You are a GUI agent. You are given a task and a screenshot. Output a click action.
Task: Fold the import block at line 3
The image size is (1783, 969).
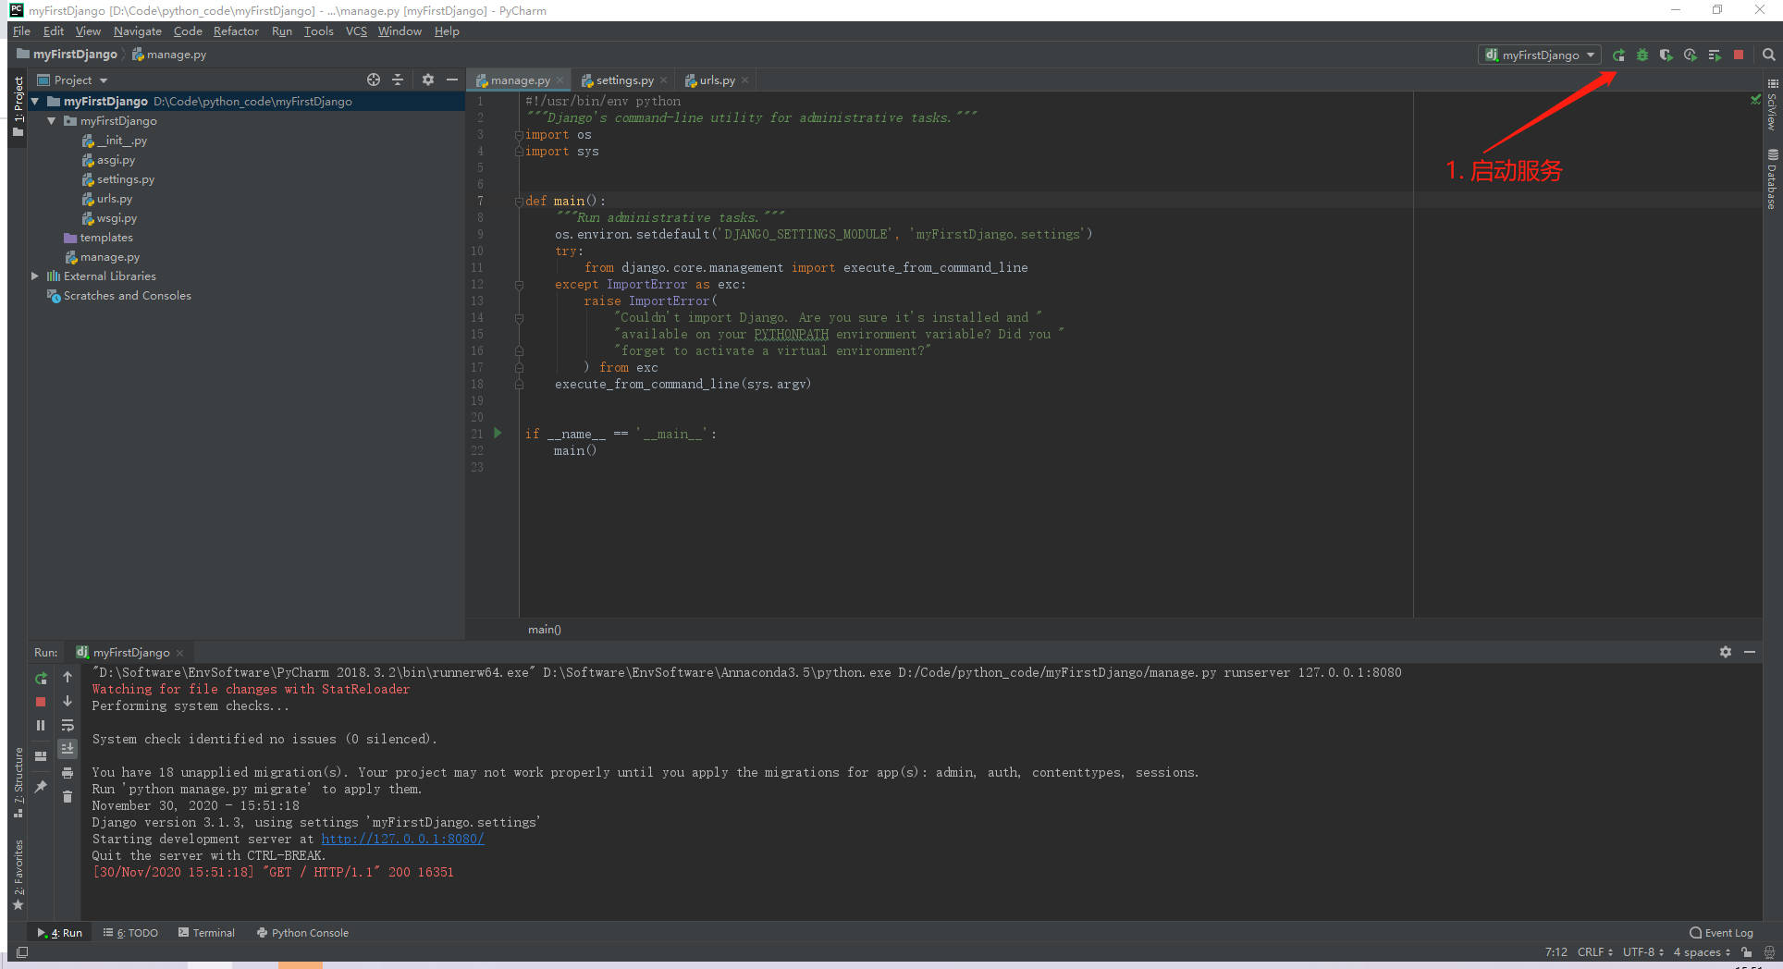coord(519,135)
